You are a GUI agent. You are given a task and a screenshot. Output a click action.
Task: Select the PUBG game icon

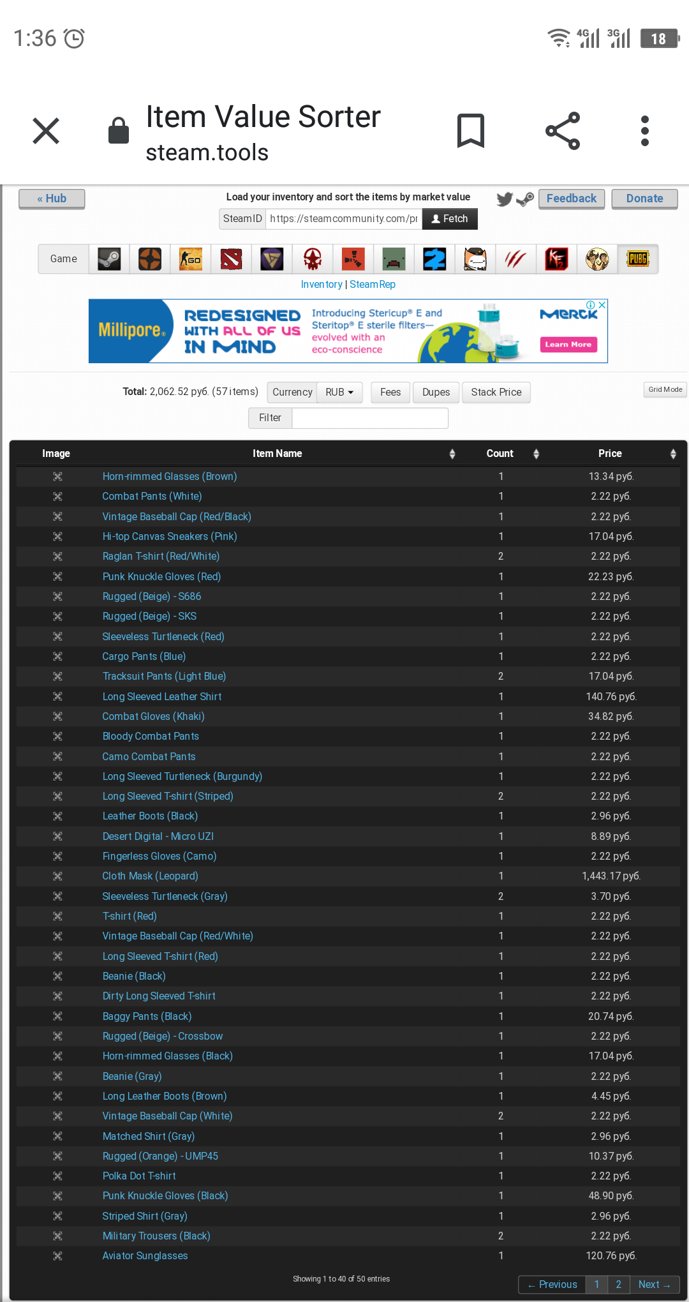point(638,259)
